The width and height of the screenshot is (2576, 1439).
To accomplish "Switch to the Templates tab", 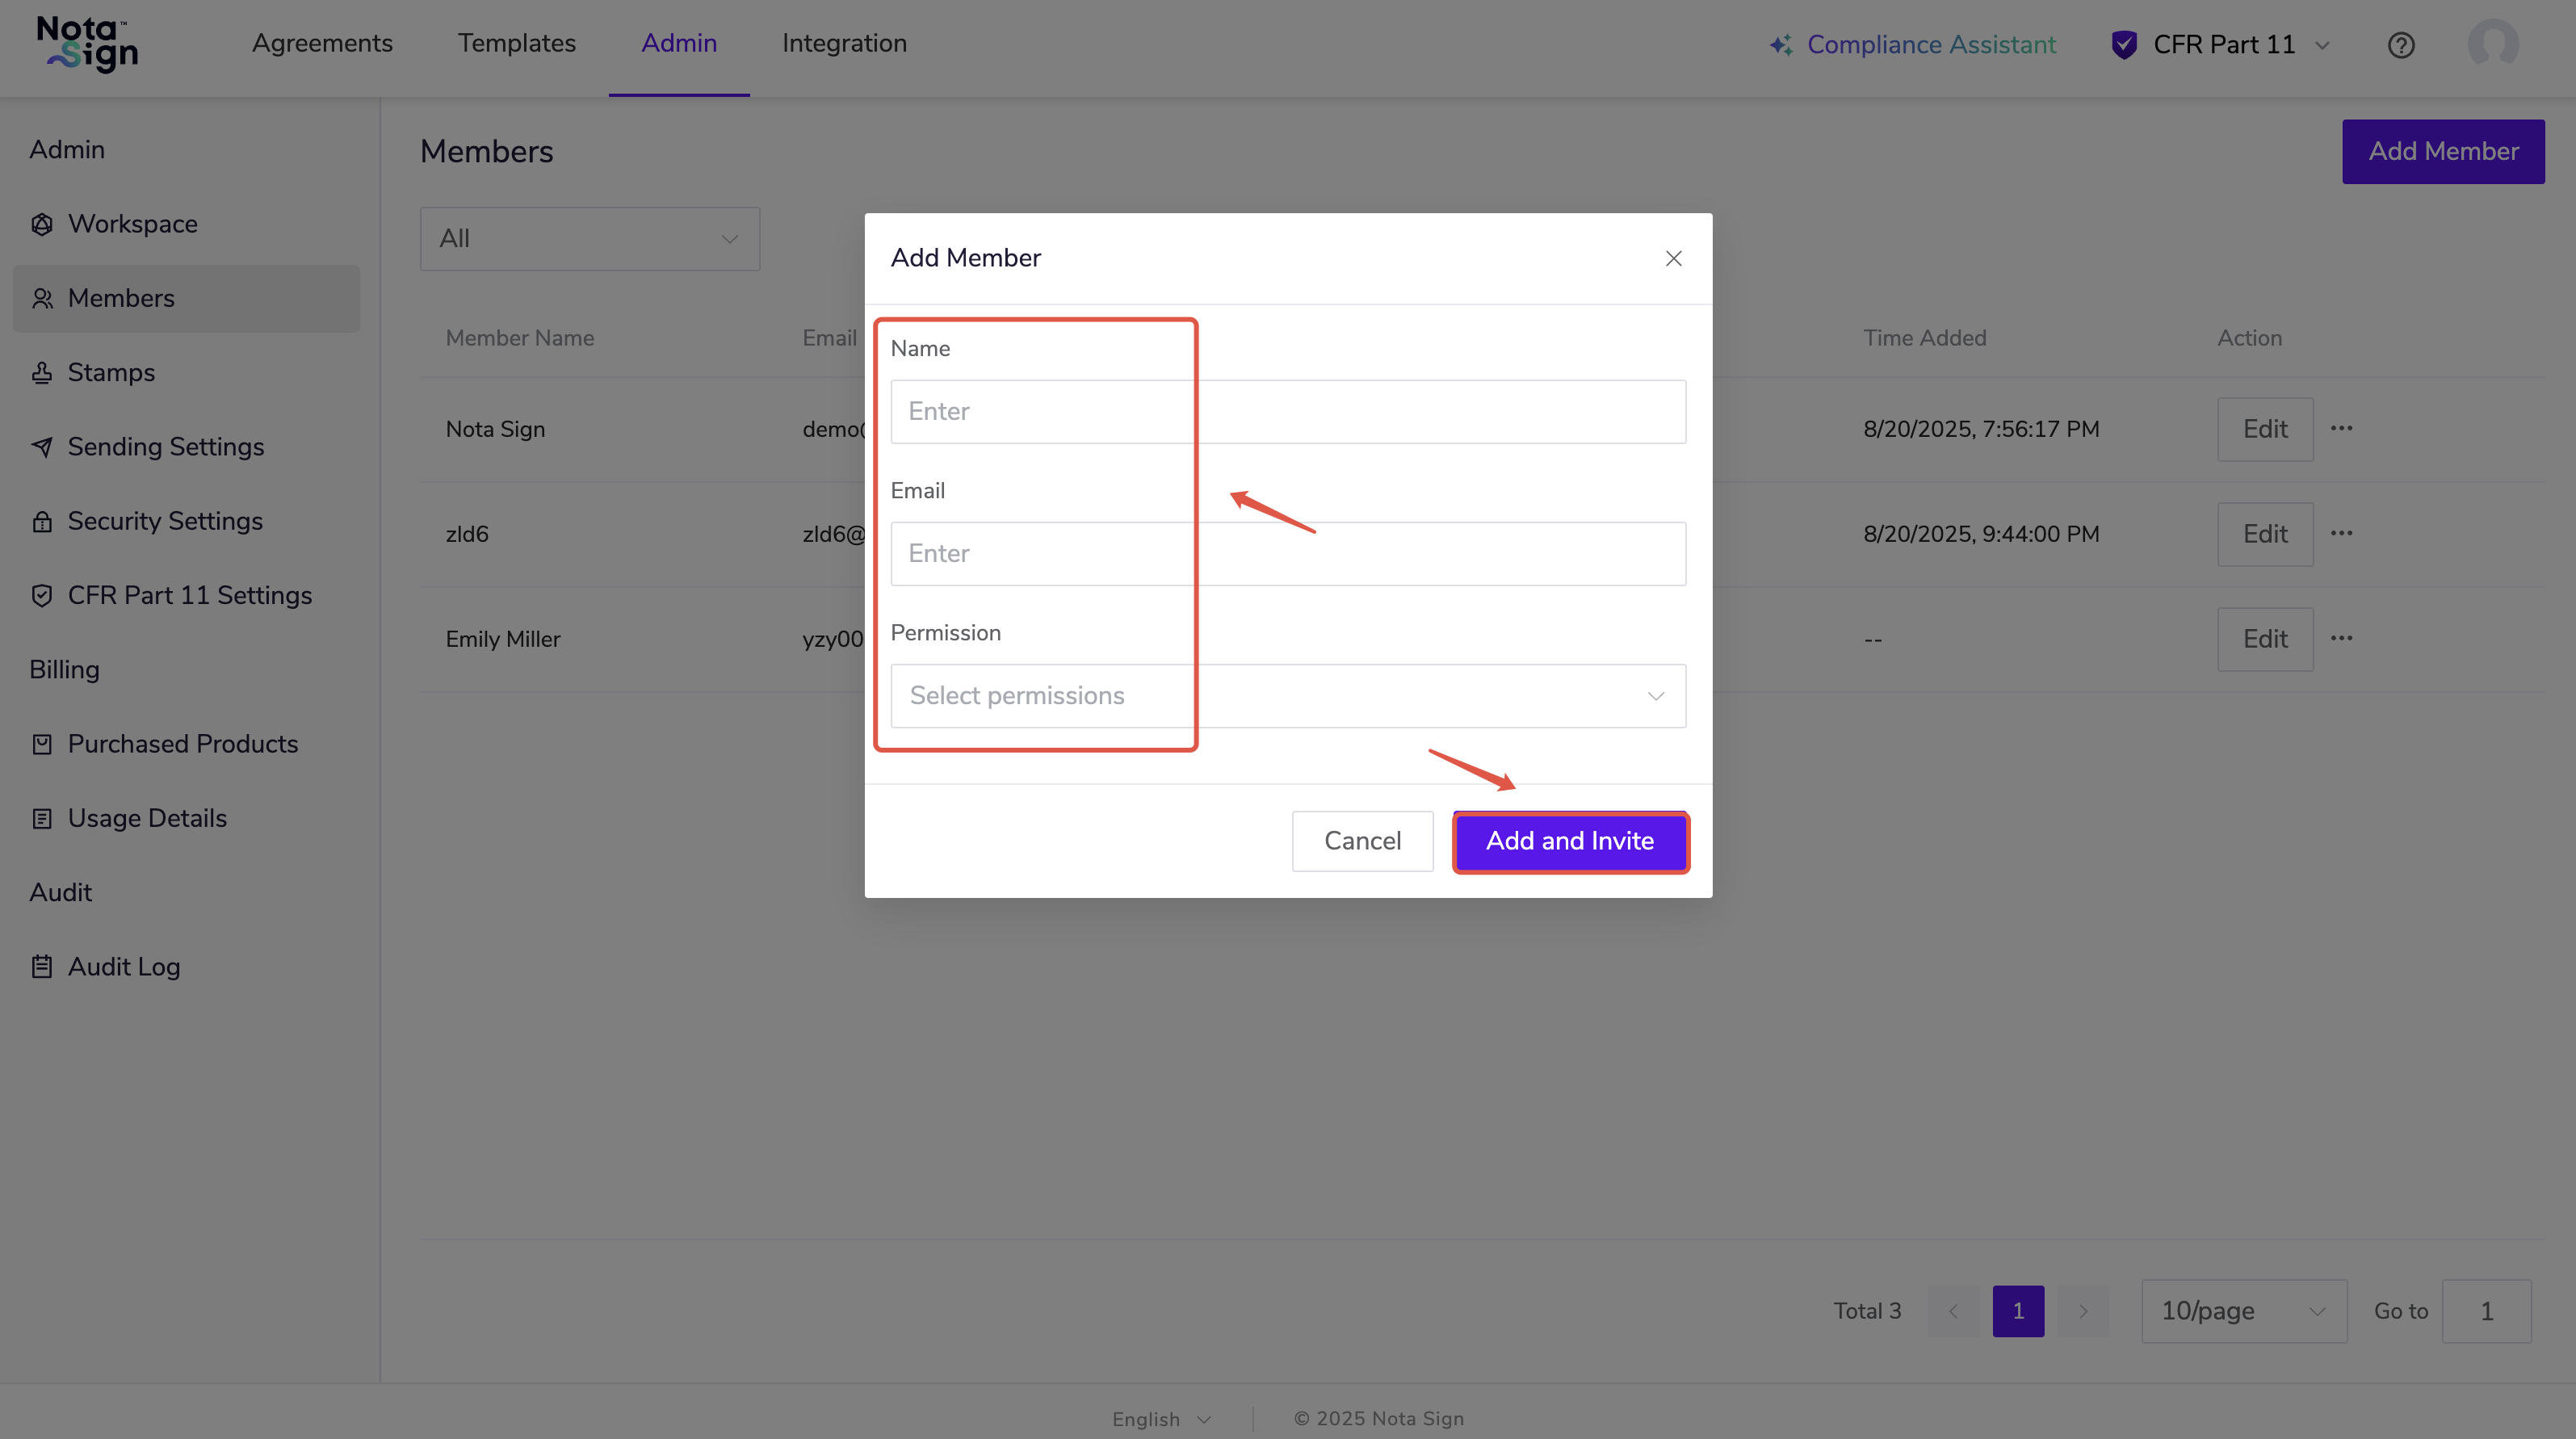I will [516, 44].
